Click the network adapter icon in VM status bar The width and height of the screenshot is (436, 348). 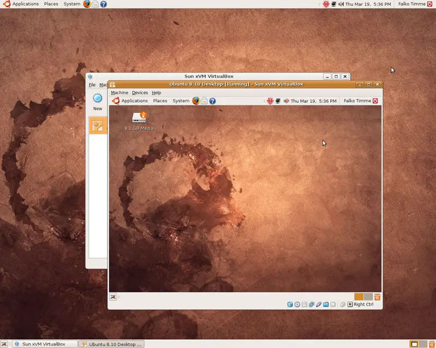(x=311, y=304)
